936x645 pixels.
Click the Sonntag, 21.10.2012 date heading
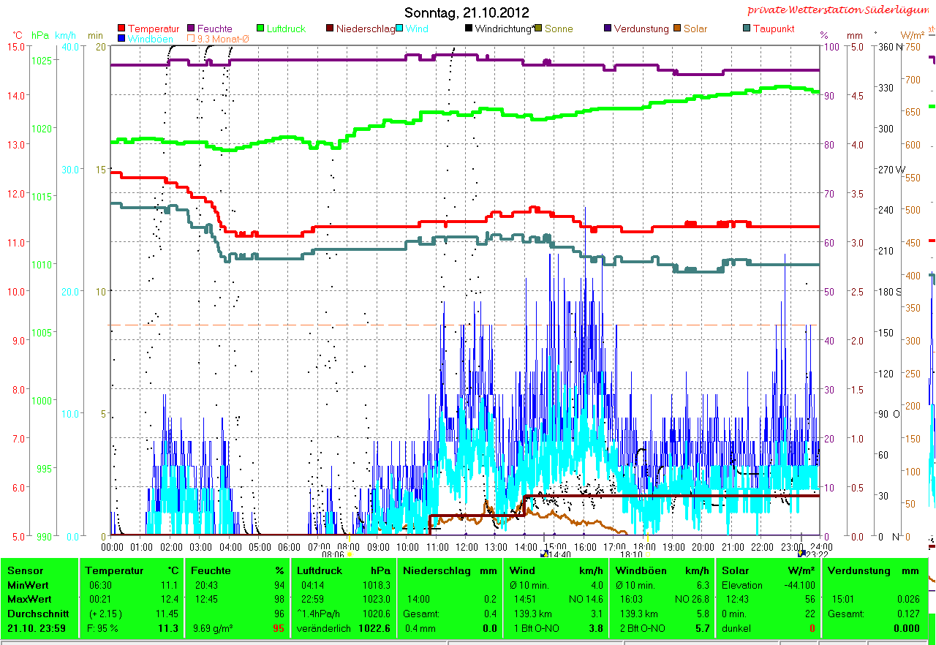[467, 13]
